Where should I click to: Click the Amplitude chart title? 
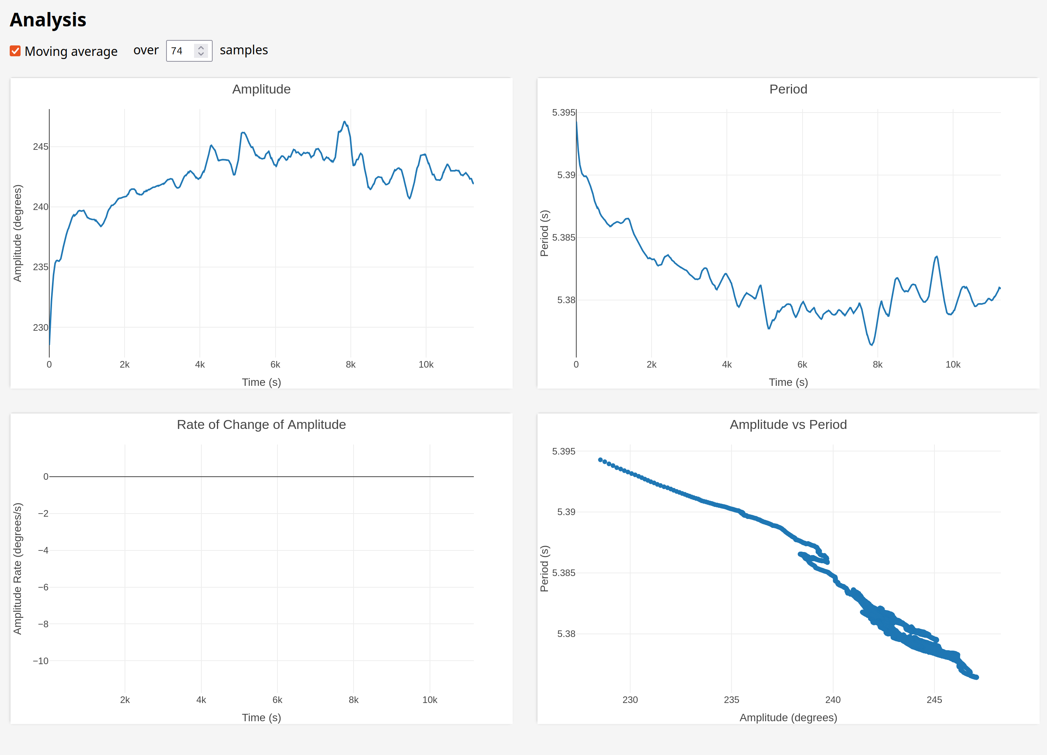[x=261, y=89]
